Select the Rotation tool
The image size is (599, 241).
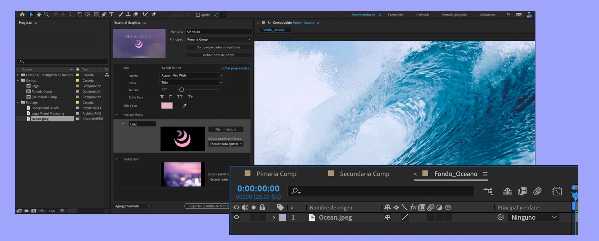pos(80,15)
